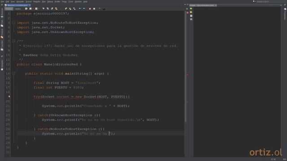The height and width of the screenshot is (161, 287).
Task: Open the Refactor menu
Action: pyautogui.click(x=37, y=2)
